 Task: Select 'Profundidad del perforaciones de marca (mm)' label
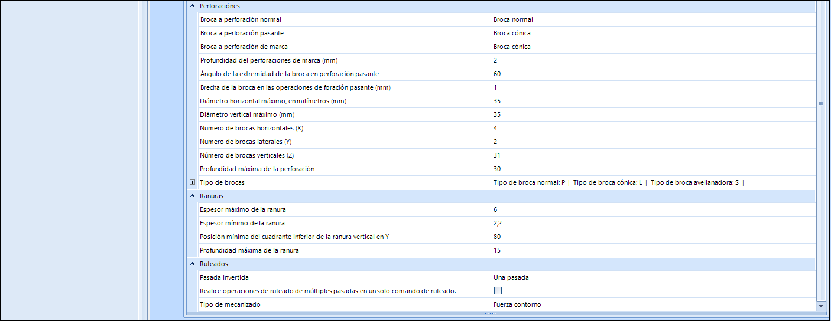pos(269,60)
